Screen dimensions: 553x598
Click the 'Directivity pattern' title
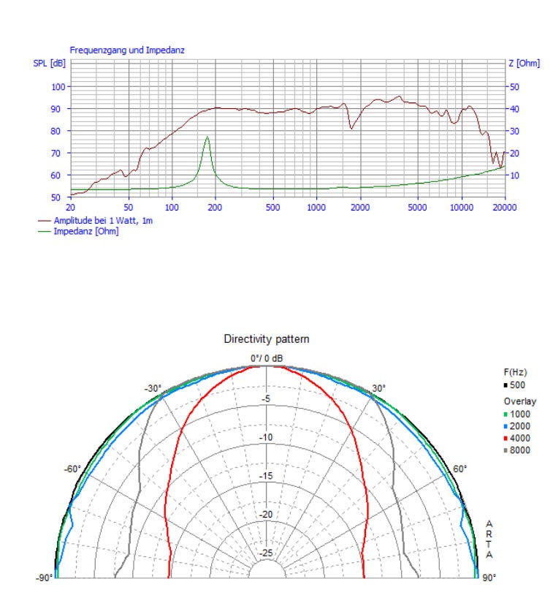tap(267, 339)
